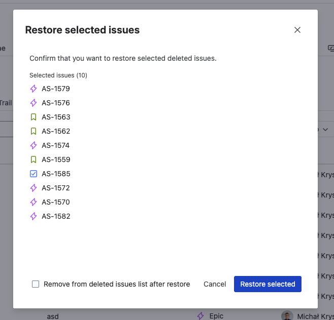Click the epic icon beside AS-1570
This screenshot has height=320, width=334.
pyautogui.click(x=34, y=202)
